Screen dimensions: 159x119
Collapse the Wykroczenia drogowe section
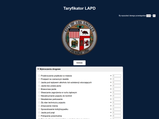pos(79,69)
